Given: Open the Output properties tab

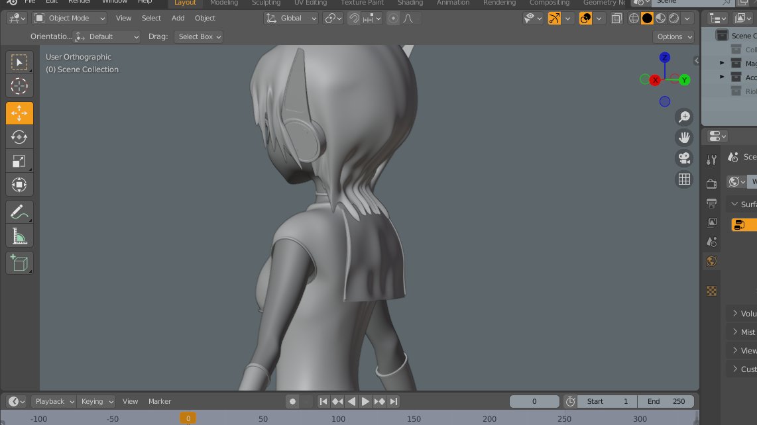Looking at the screenshot, I should coord(712,203).
